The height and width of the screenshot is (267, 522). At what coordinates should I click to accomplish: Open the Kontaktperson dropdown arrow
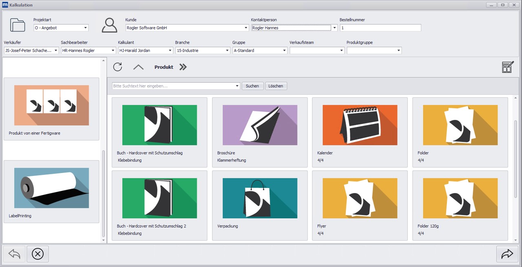pos(334,28)
